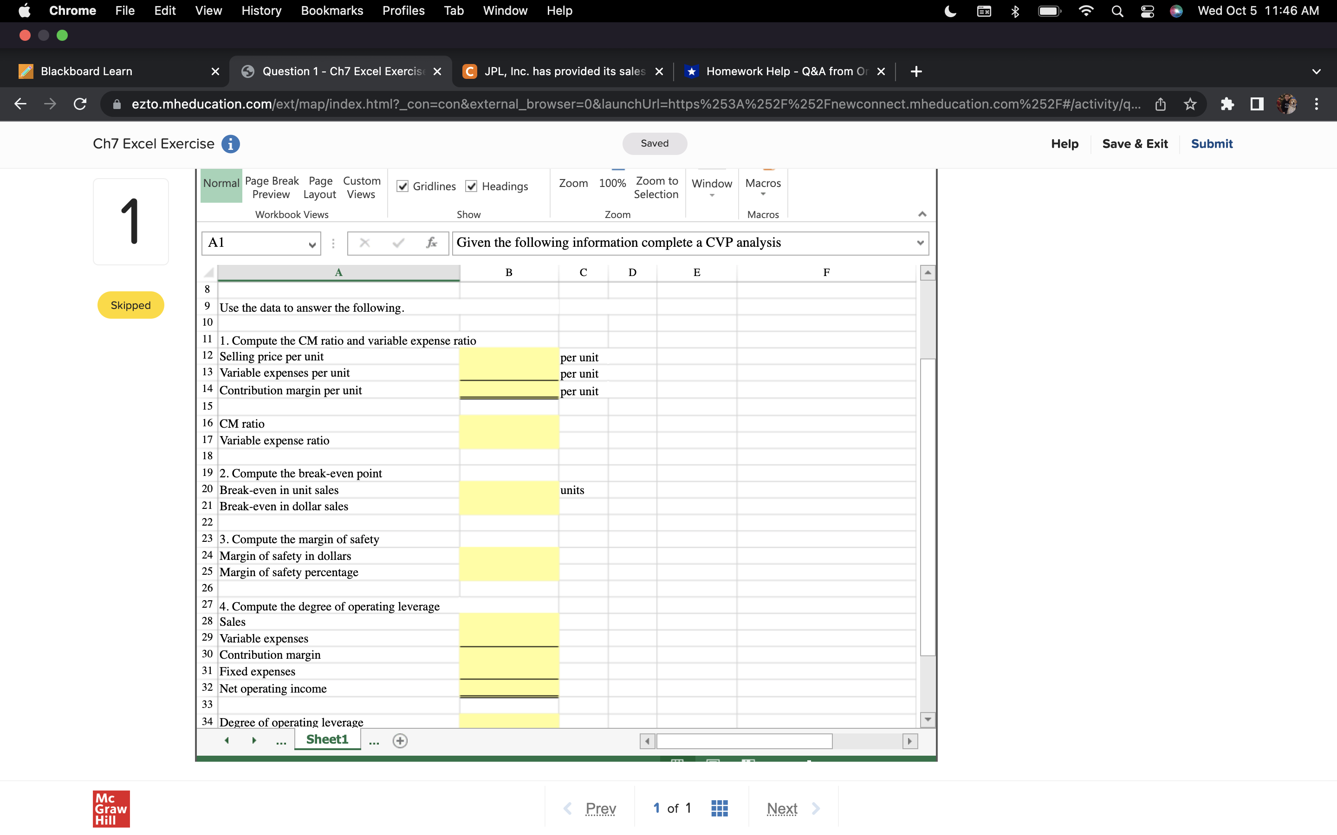Click the Insert Function (fx) icon
Image resolution: width=1337 pixels, height=835 pixels.
pos(431,243)
